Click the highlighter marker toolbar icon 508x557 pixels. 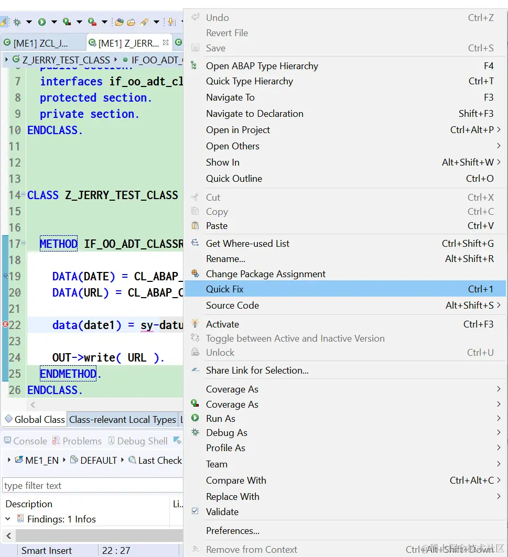click(144, 22)
